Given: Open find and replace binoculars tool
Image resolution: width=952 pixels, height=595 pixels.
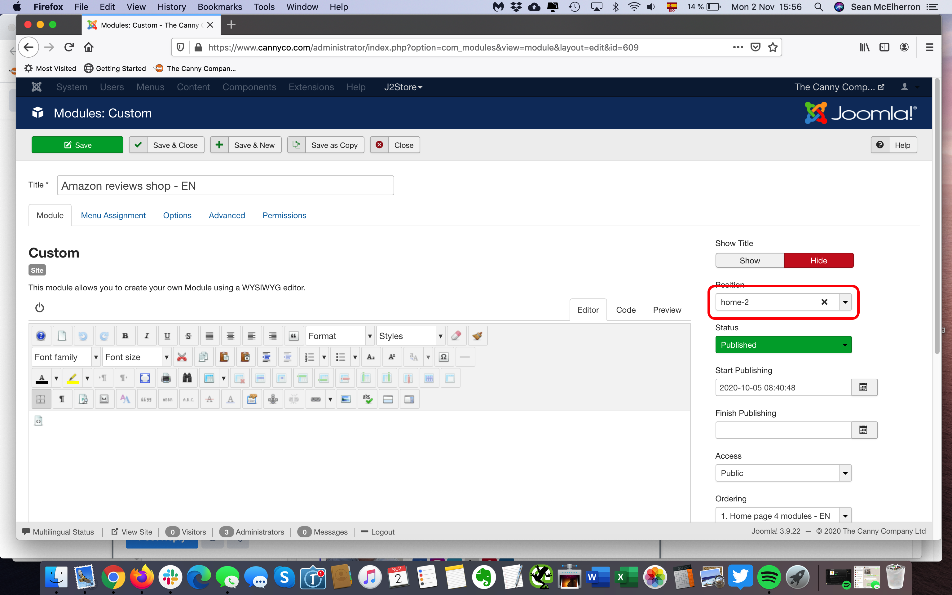Looking at the screenshot, I should (187, 378).
